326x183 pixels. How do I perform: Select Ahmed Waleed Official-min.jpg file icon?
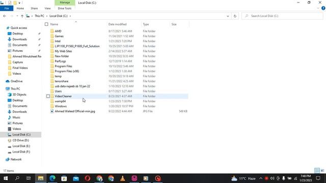[52, 111]
